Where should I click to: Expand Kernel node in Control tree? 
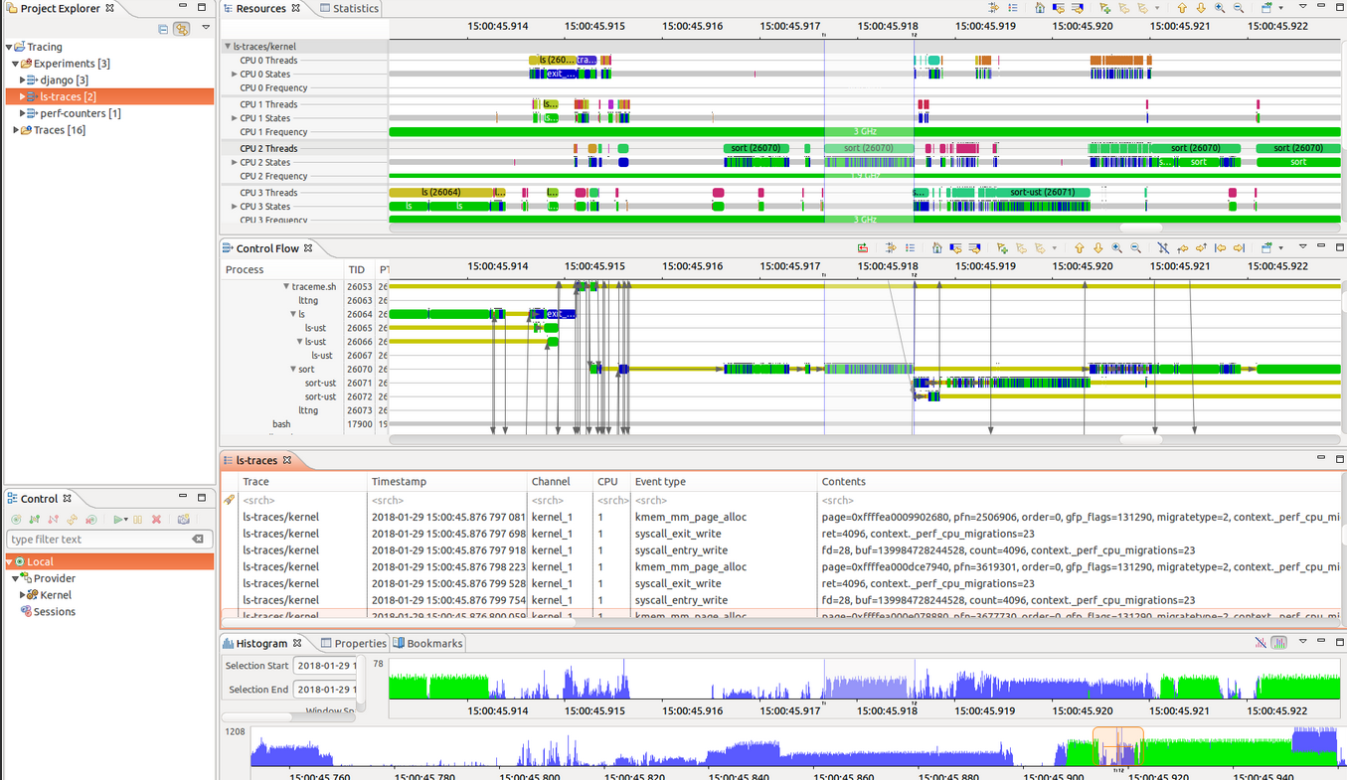point(23,595)
